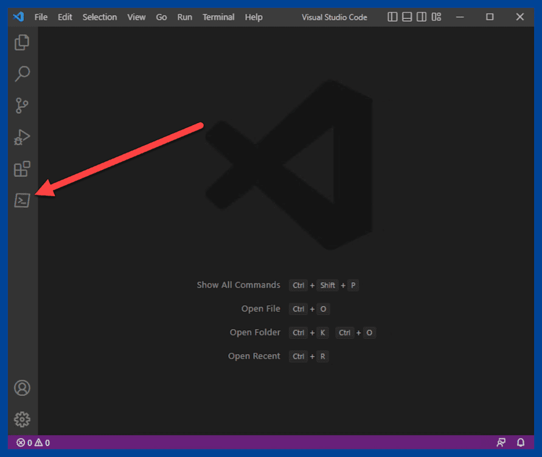The height and width of the screenshot is (457, 542).
Task: Open the Go menu
Action: click(x=161, y=17)
